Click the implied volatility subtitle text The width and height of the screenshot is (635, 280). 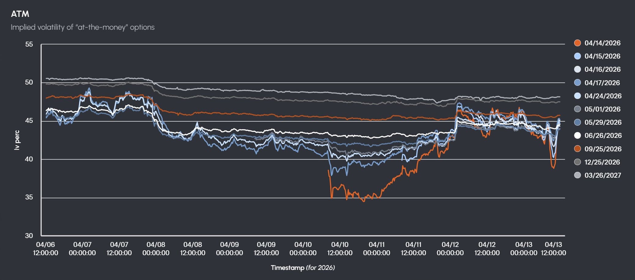tap(83, 27)
